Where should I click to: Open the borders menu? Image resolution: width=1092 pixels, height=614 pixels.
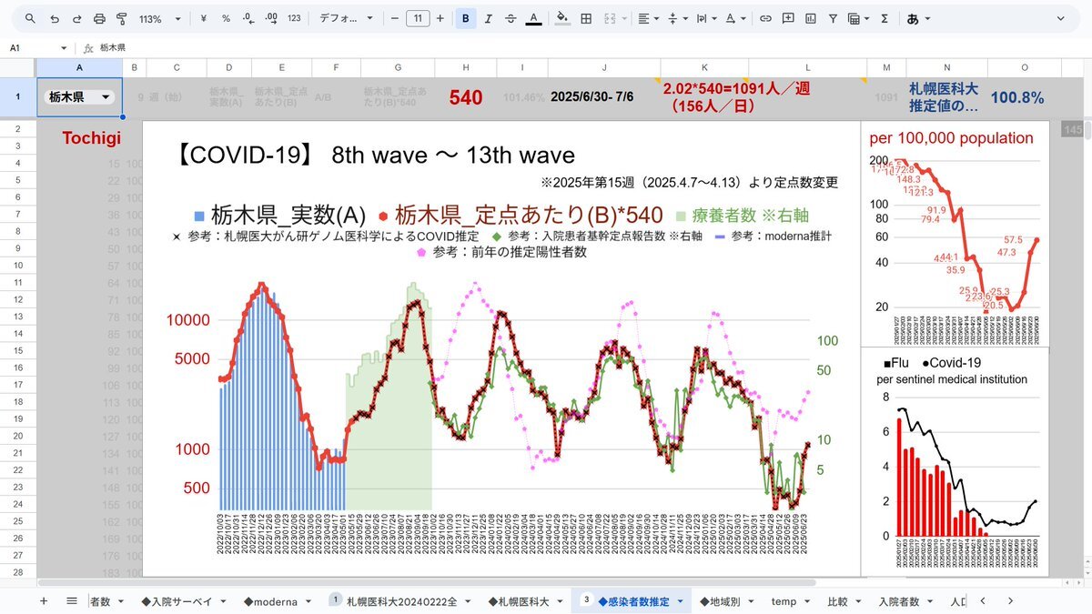click(586, 18)
